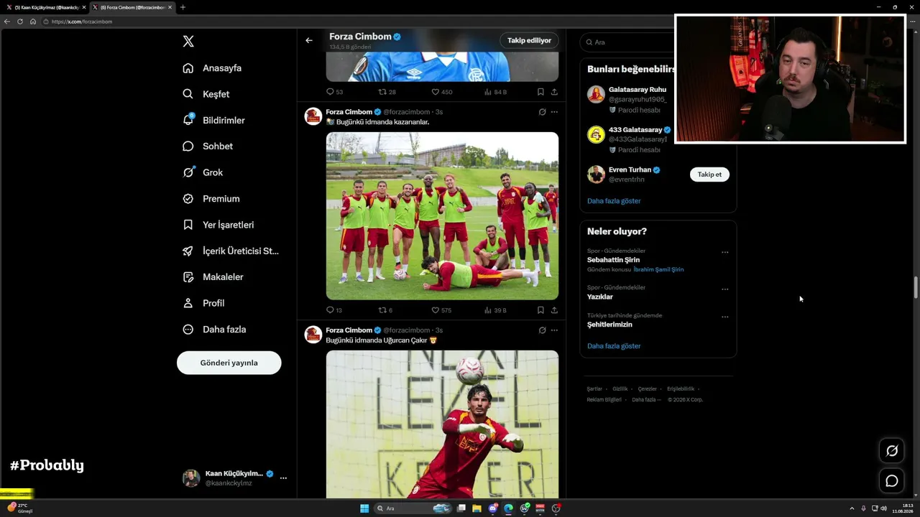The image size is (920, 517).
Task: Bookmark the post with 575 likes
Action: point(540,310)
